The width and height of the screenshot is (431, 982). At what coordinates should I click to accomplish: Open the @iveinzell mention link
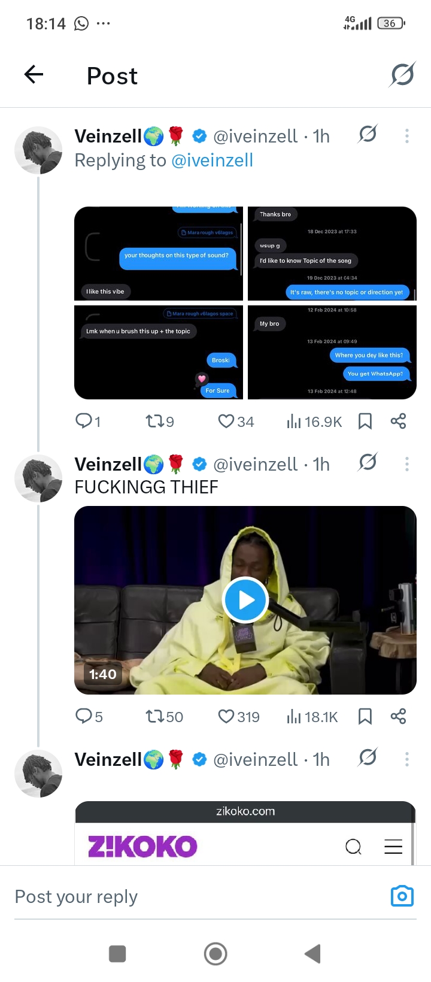pyautogui.click(x=212, y=160)
